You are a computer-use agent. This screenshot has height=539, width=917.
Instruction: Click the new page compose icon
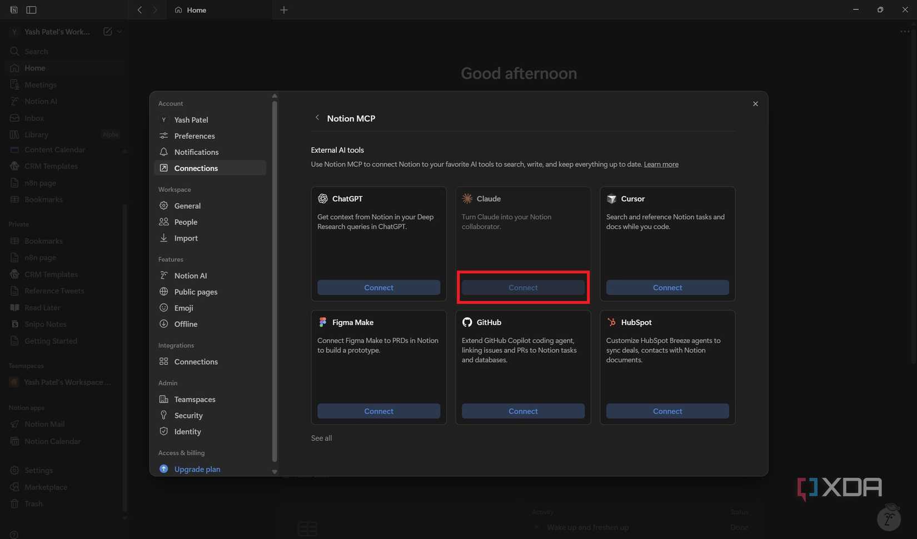pyautogui.click(x=107, y=32)
